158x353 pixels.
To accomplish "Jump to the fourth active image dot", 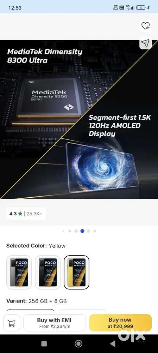I will (82, 231).
